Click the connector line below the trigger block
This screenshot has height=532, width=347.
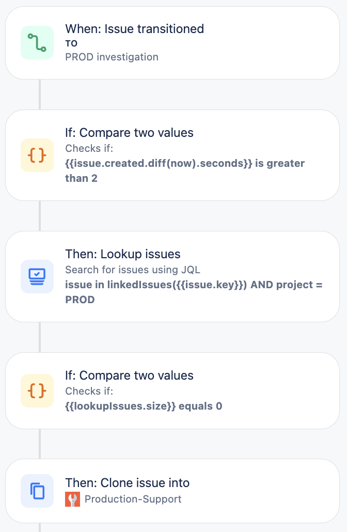pos(40,93)
